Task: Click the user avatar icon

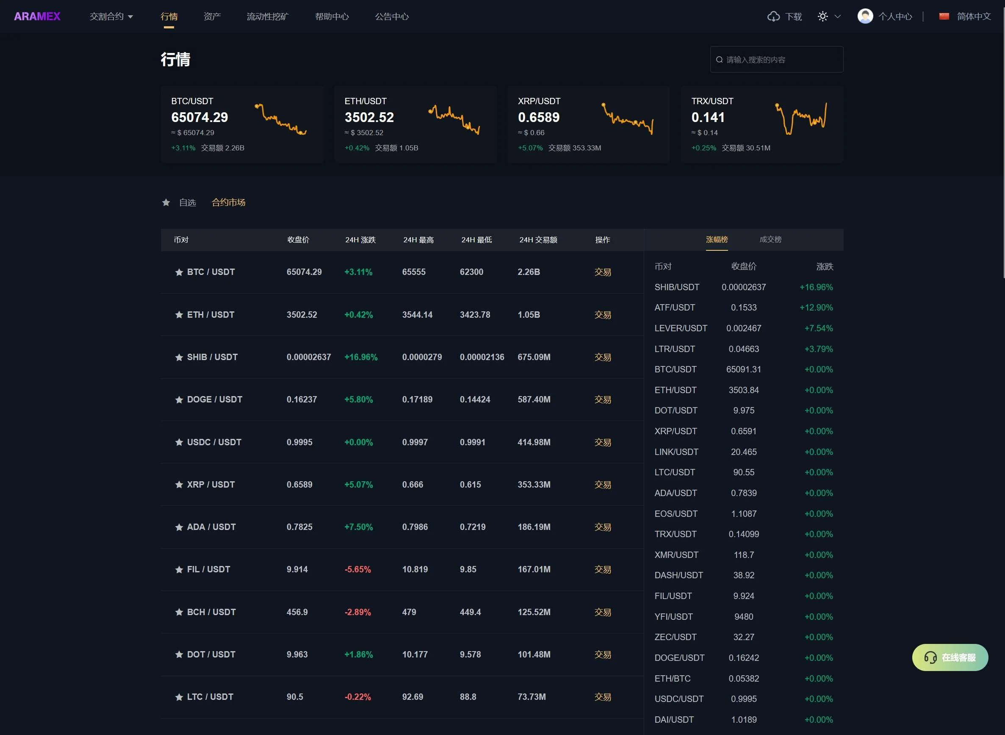Action: [x=864, y=17]
